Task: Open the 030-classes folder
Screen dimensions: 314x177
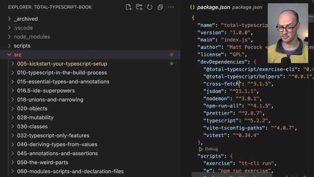Action: point(32,127)
